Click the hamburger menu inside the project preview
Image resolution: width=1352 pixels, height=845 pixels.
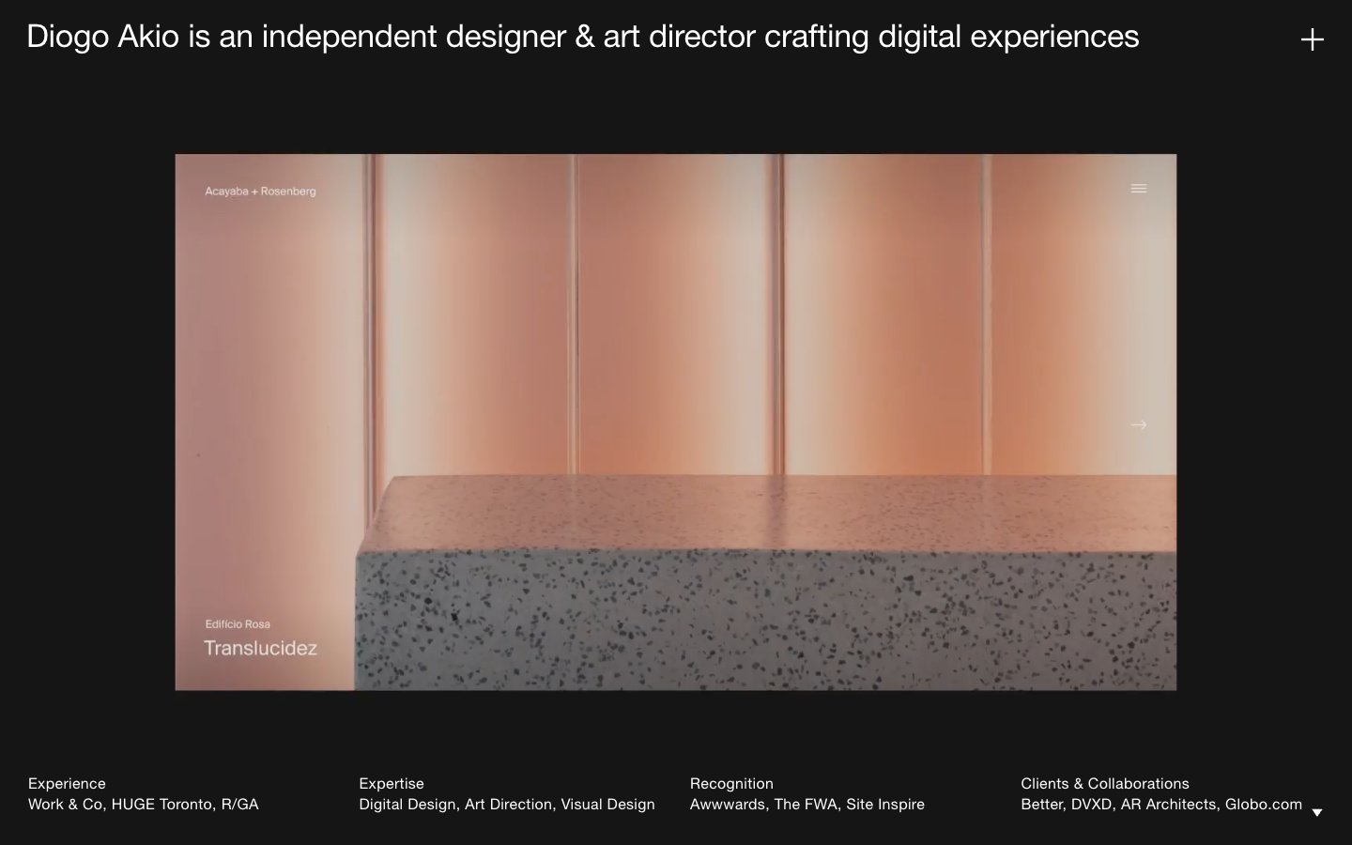(1139, 189)
